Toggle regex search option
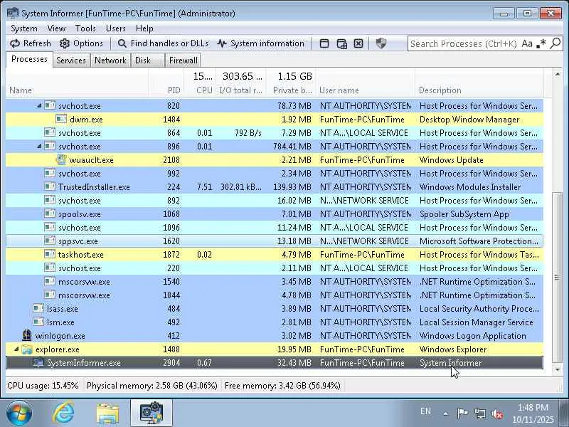This screenshot has width=569, height=427. click(541, 43)
